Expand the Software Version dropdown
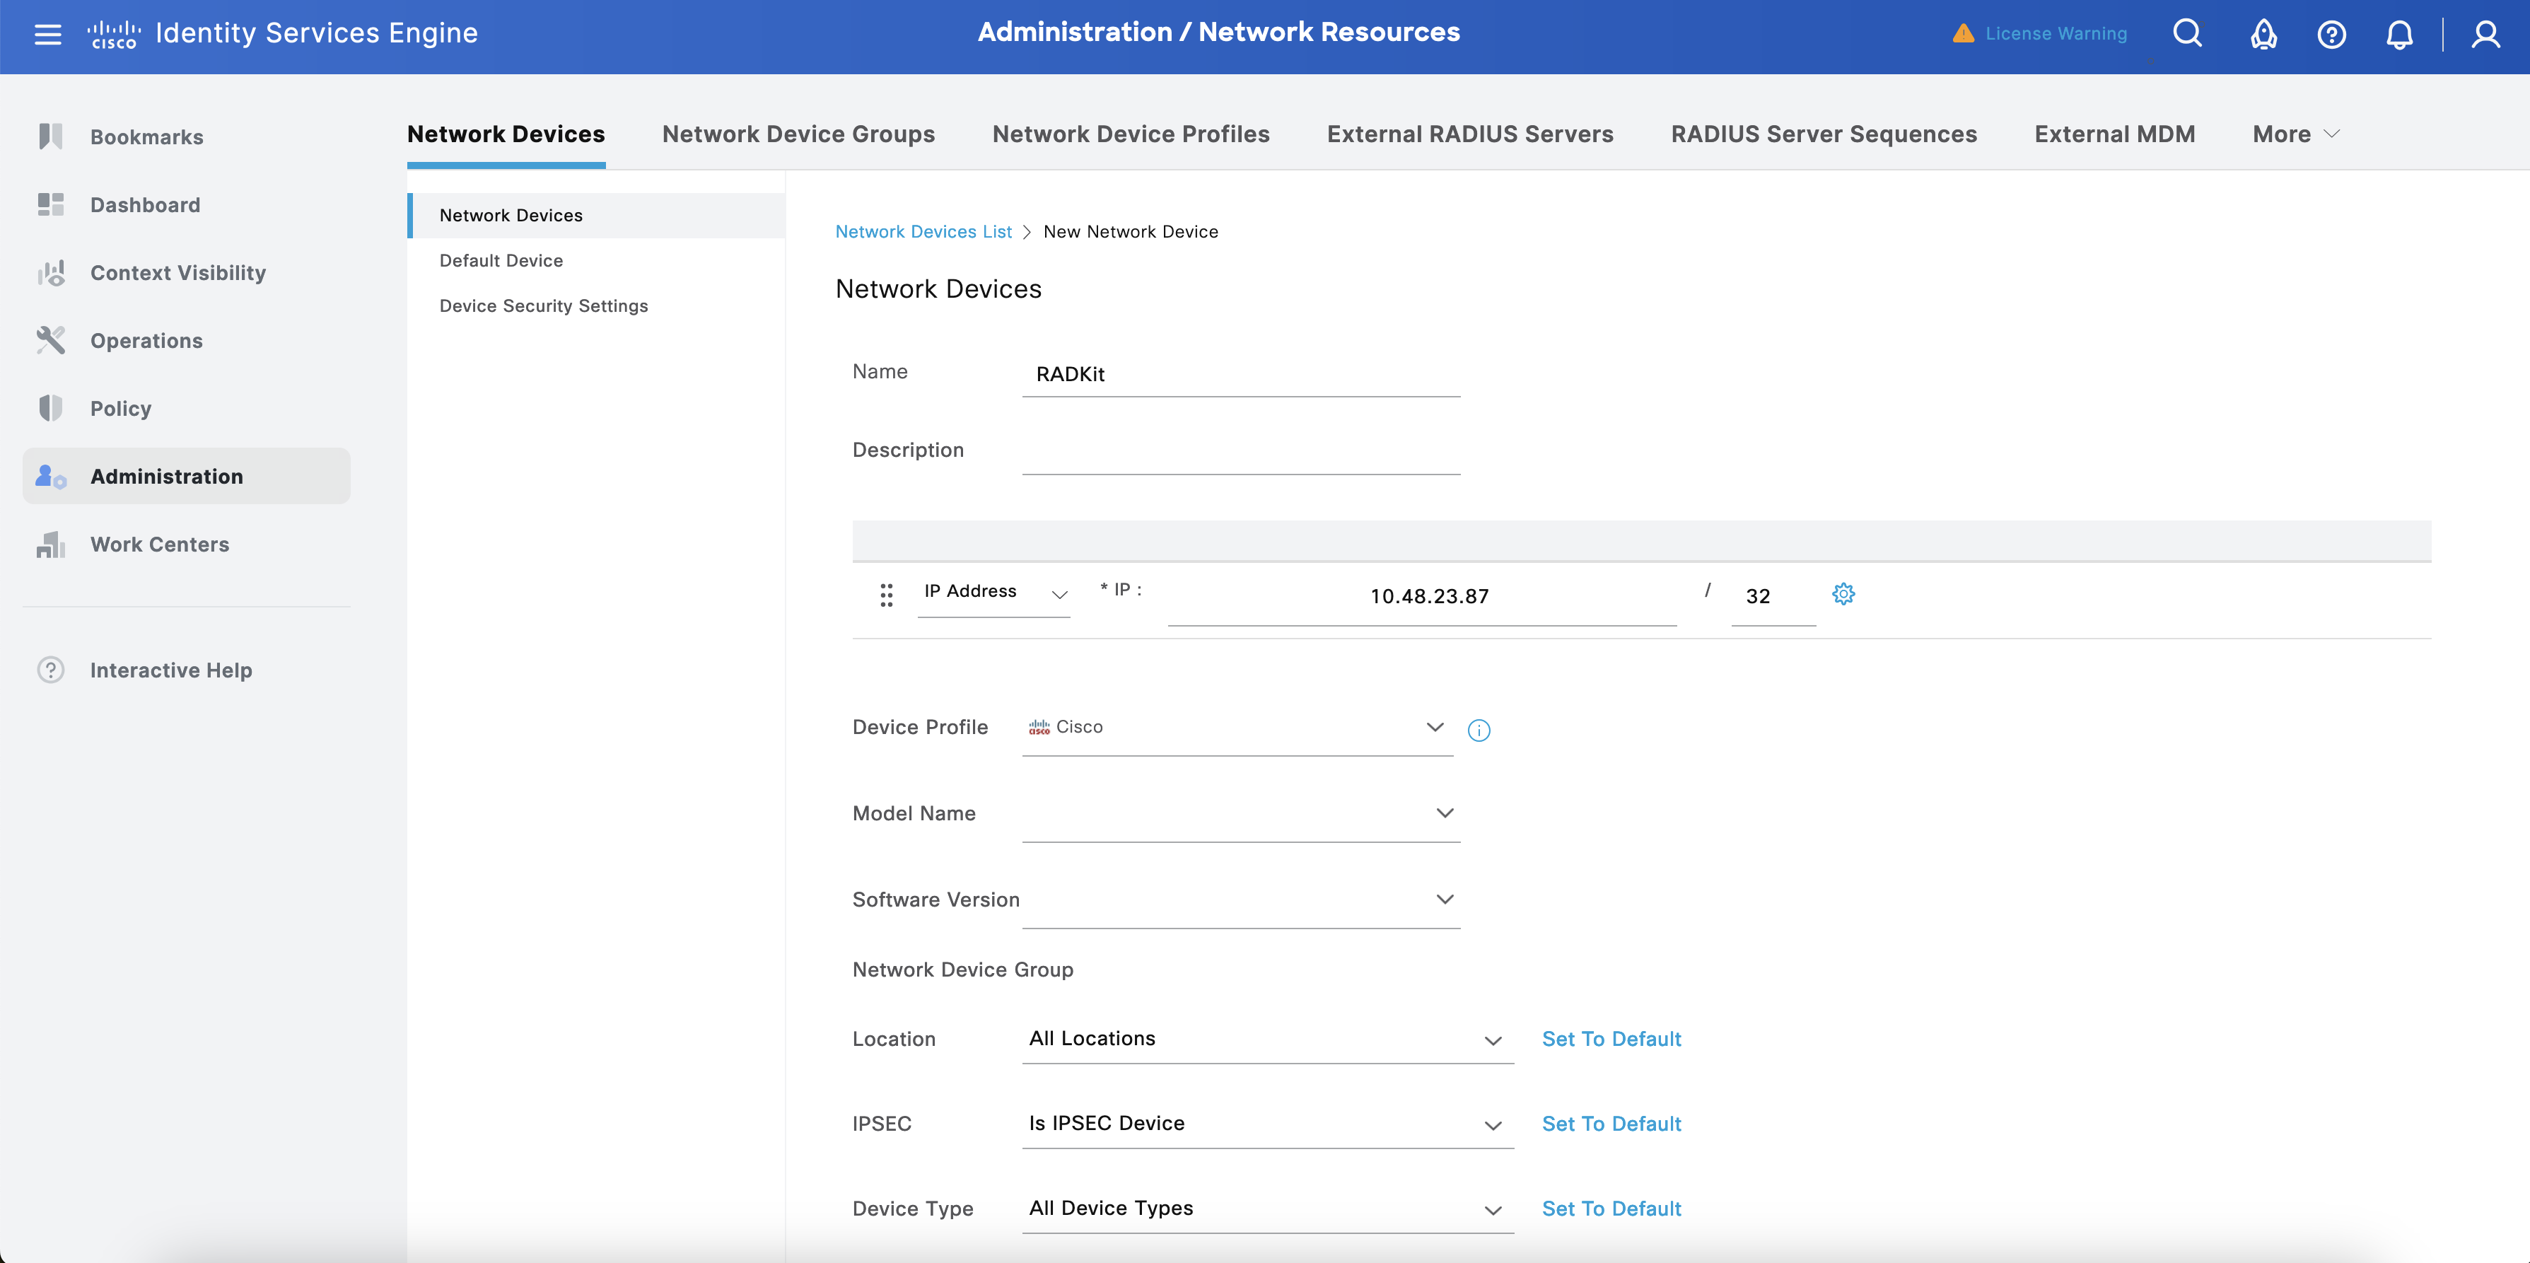This screenshot has height=1263, width=2530. tap(1242, 901)
